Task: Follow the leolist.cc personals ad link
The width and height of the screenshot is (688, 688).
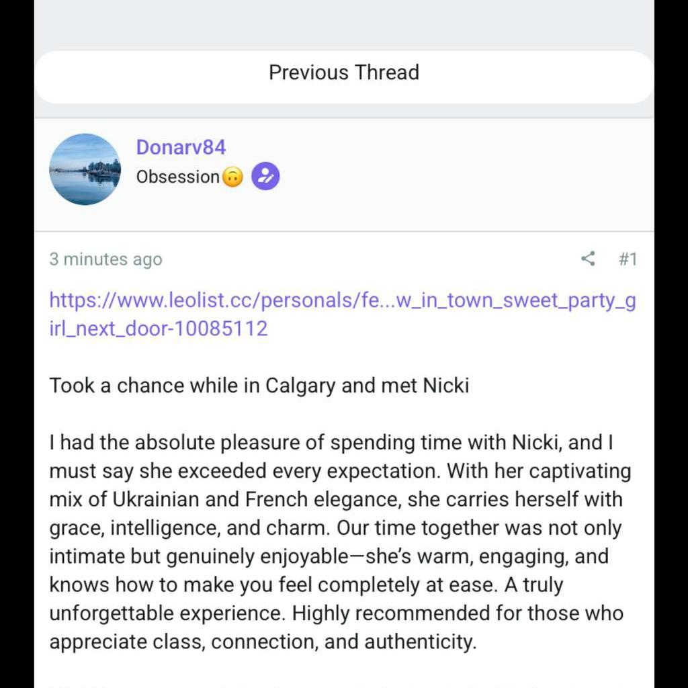Action: pyautogui.click(x=343, y=300)
